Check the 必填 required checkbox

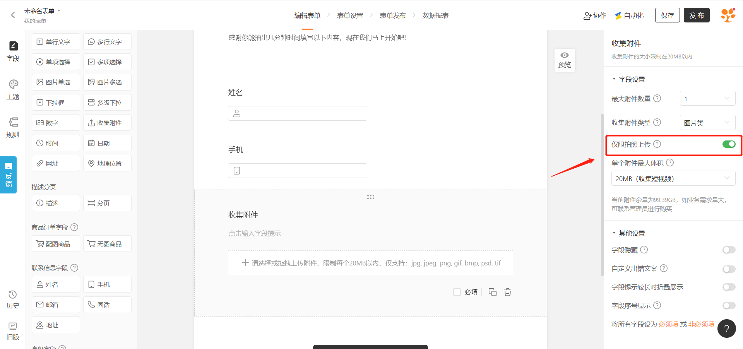457,292
